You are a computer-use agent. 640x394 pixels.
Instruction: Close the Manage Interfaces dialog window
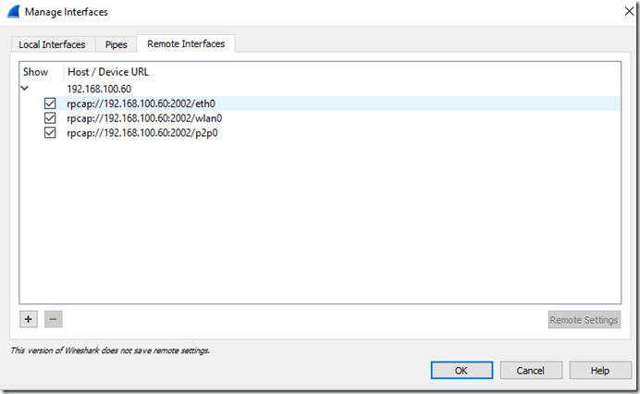618,12
